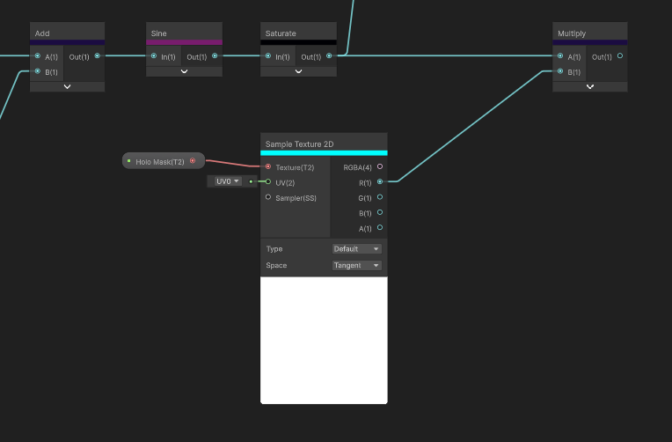672x442 pixels.
Task: Expand the Sine node preview chevron
Action: coord(184,71)
